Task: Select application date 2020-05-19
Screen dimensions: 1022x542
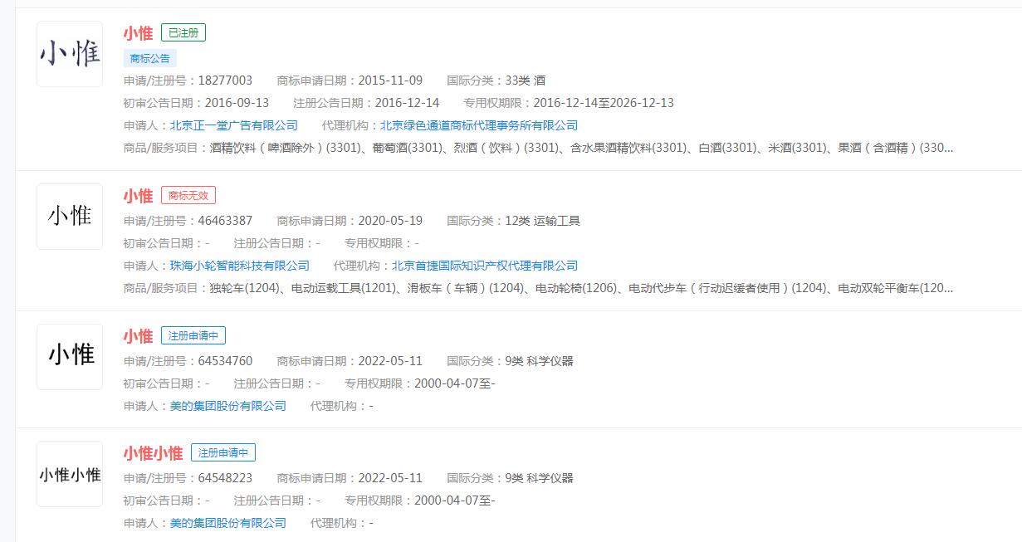Action: click(390, 221)
